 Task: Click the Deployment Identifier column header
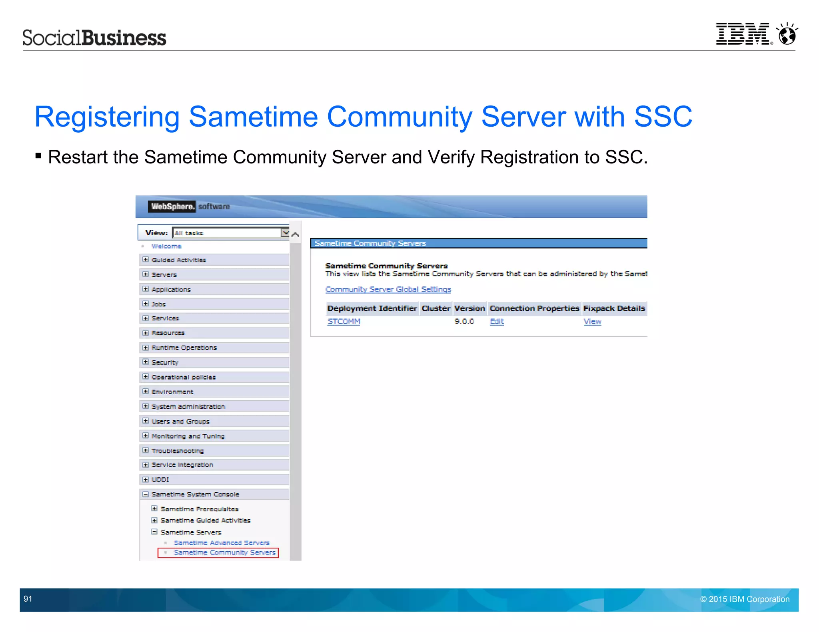(372, 308)
